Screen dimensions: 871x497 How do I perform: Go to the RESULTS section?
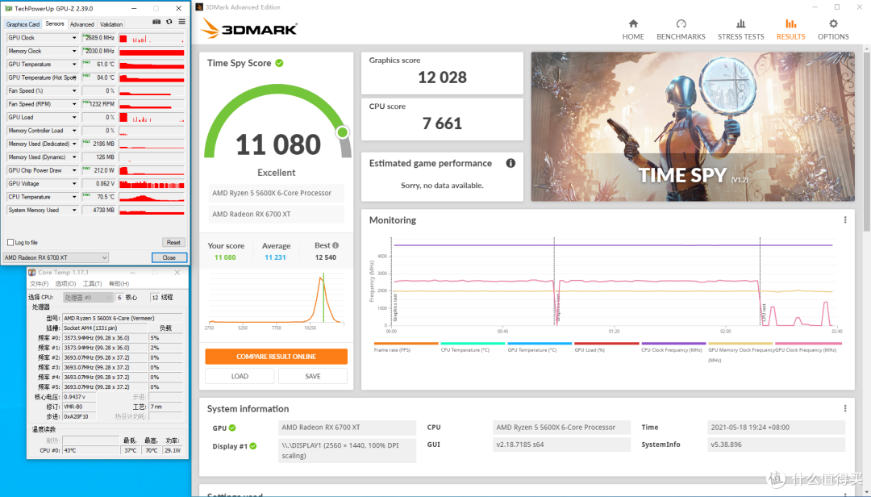click(790, 30)
